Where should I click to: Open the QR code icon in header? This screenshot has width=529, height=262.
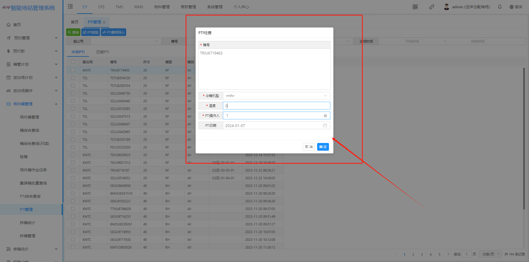(415, 7)
